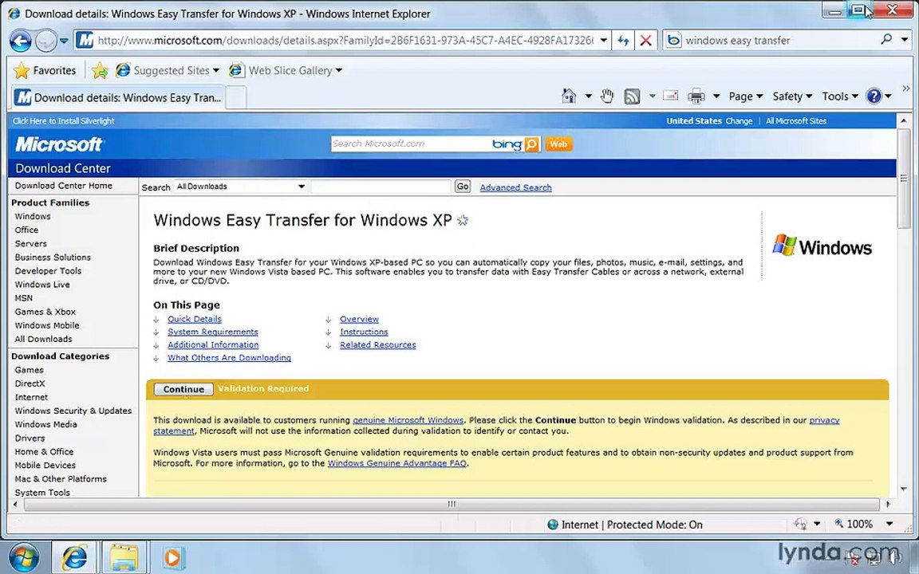Image resolution: width=919 pixels, height=574 pixels.
Task: Open the DirectX download category
Action: [x=30, y=383]
